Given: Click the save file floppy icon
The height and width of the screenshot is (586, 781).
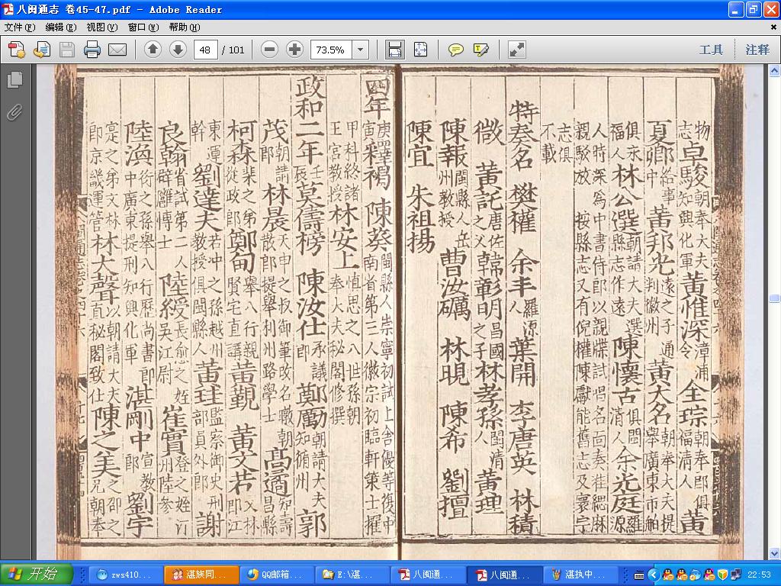Looking at the screenshot, I should [67, 50].
